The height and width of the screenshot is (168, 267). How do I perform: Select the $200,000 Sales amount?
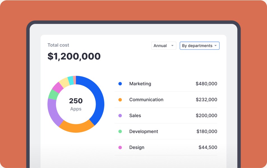(x=206, y=115)
